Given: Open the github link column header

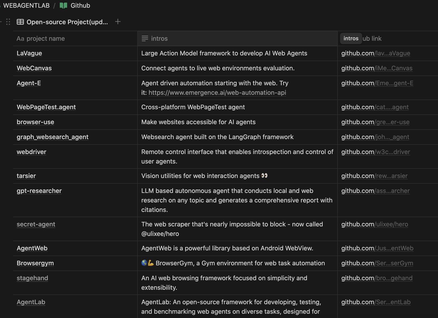Looking at the screenshot, I should 388,38.
